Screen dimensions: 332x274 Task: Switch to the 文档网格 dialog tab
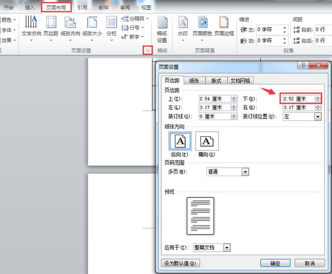[240, 81]
